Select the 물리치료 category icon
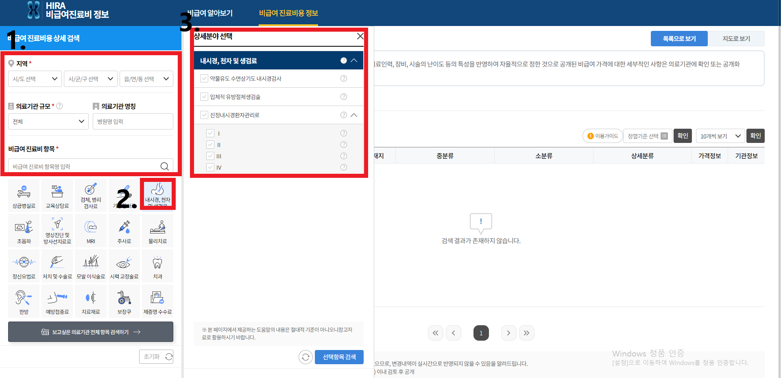This screenshot has height=378, width=781. 157,231
